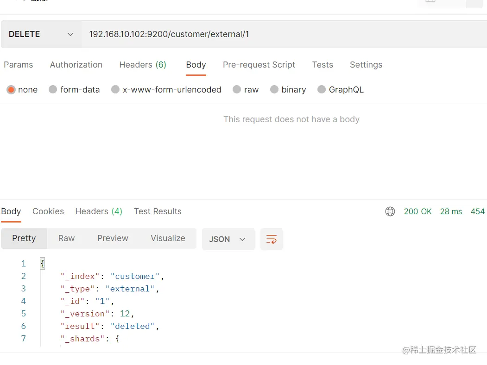Open the Test Results tab

(x=158, y=211)
